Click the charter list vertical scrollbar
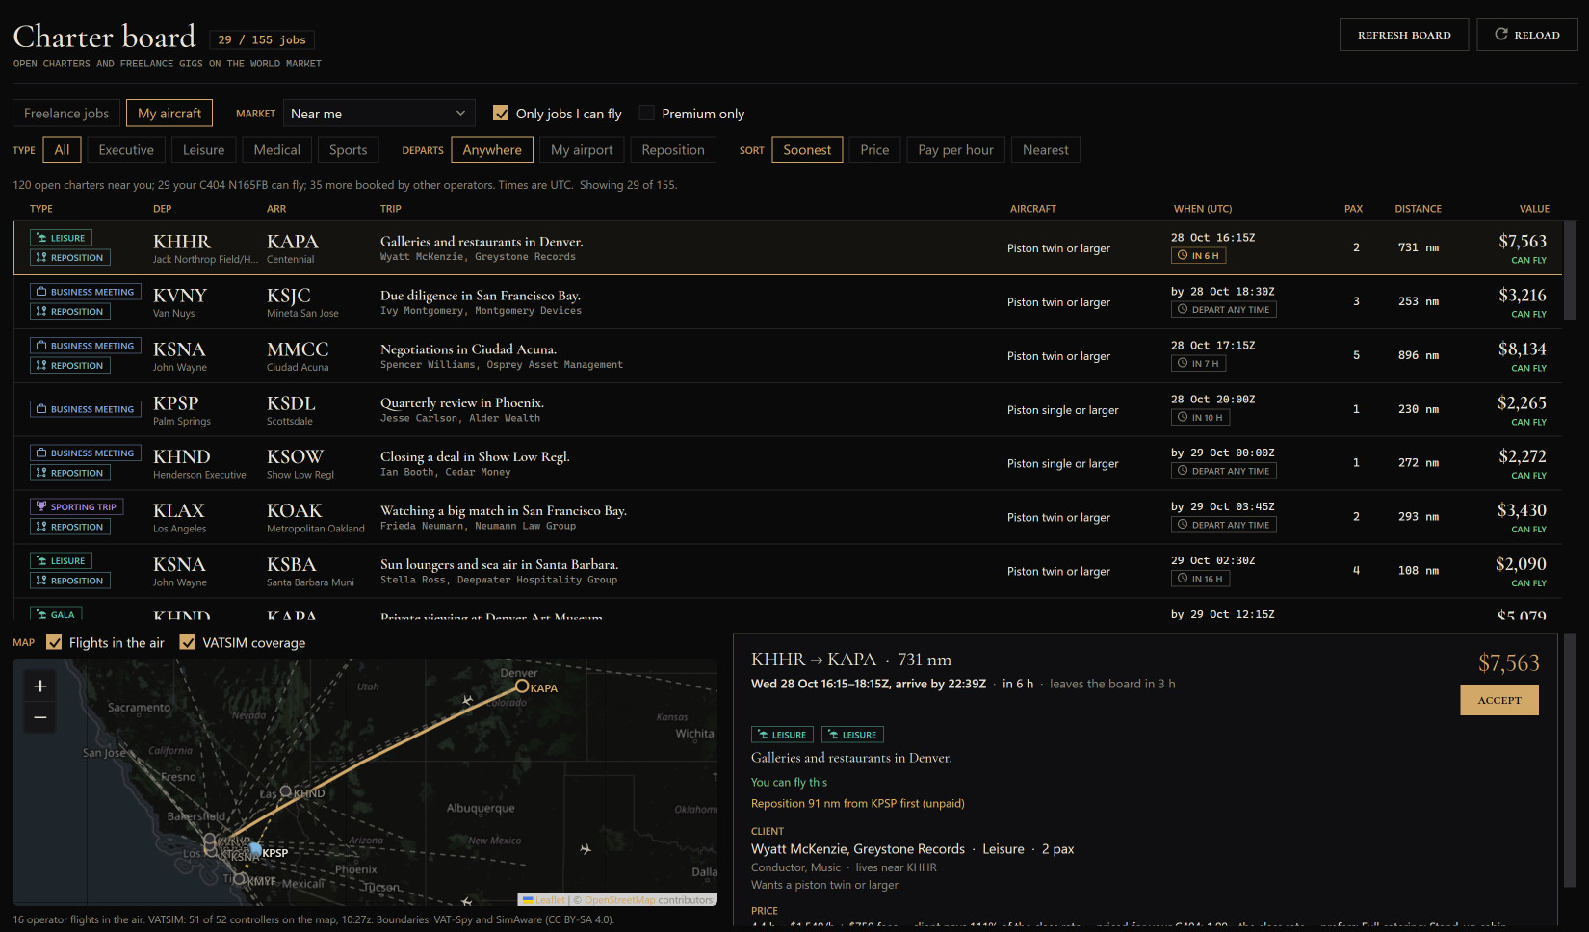1589x932 pixels. click(x=1570, y=270)
